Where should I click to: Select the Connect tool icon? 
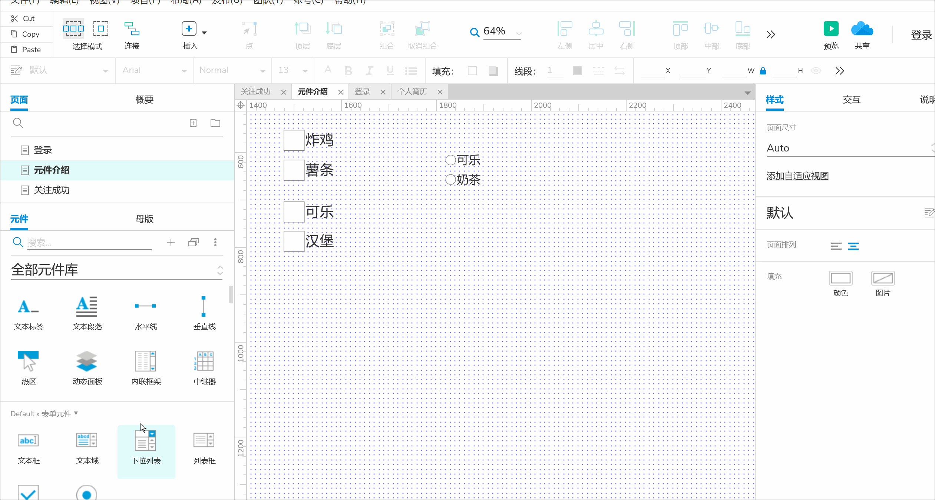pyautogui.click(x=132, y=29)
